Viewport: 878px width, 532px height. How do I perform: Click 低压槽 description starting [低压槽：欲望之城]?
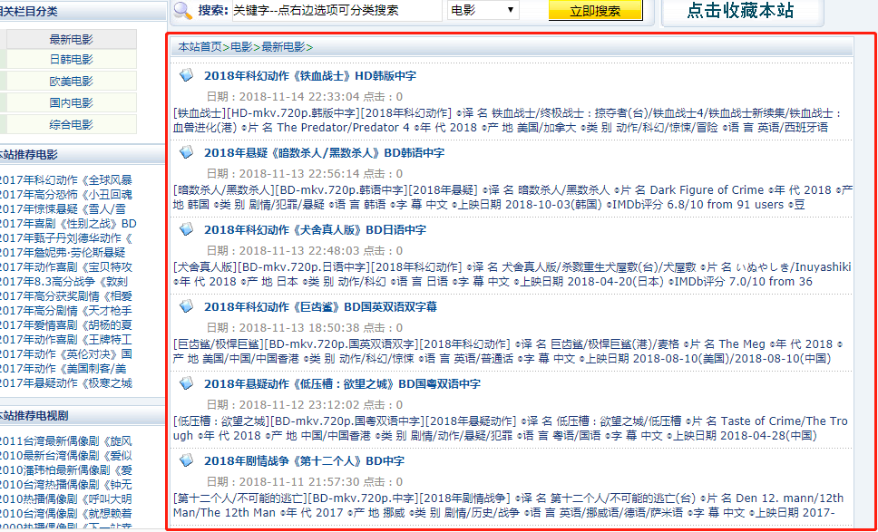(511, 429)
